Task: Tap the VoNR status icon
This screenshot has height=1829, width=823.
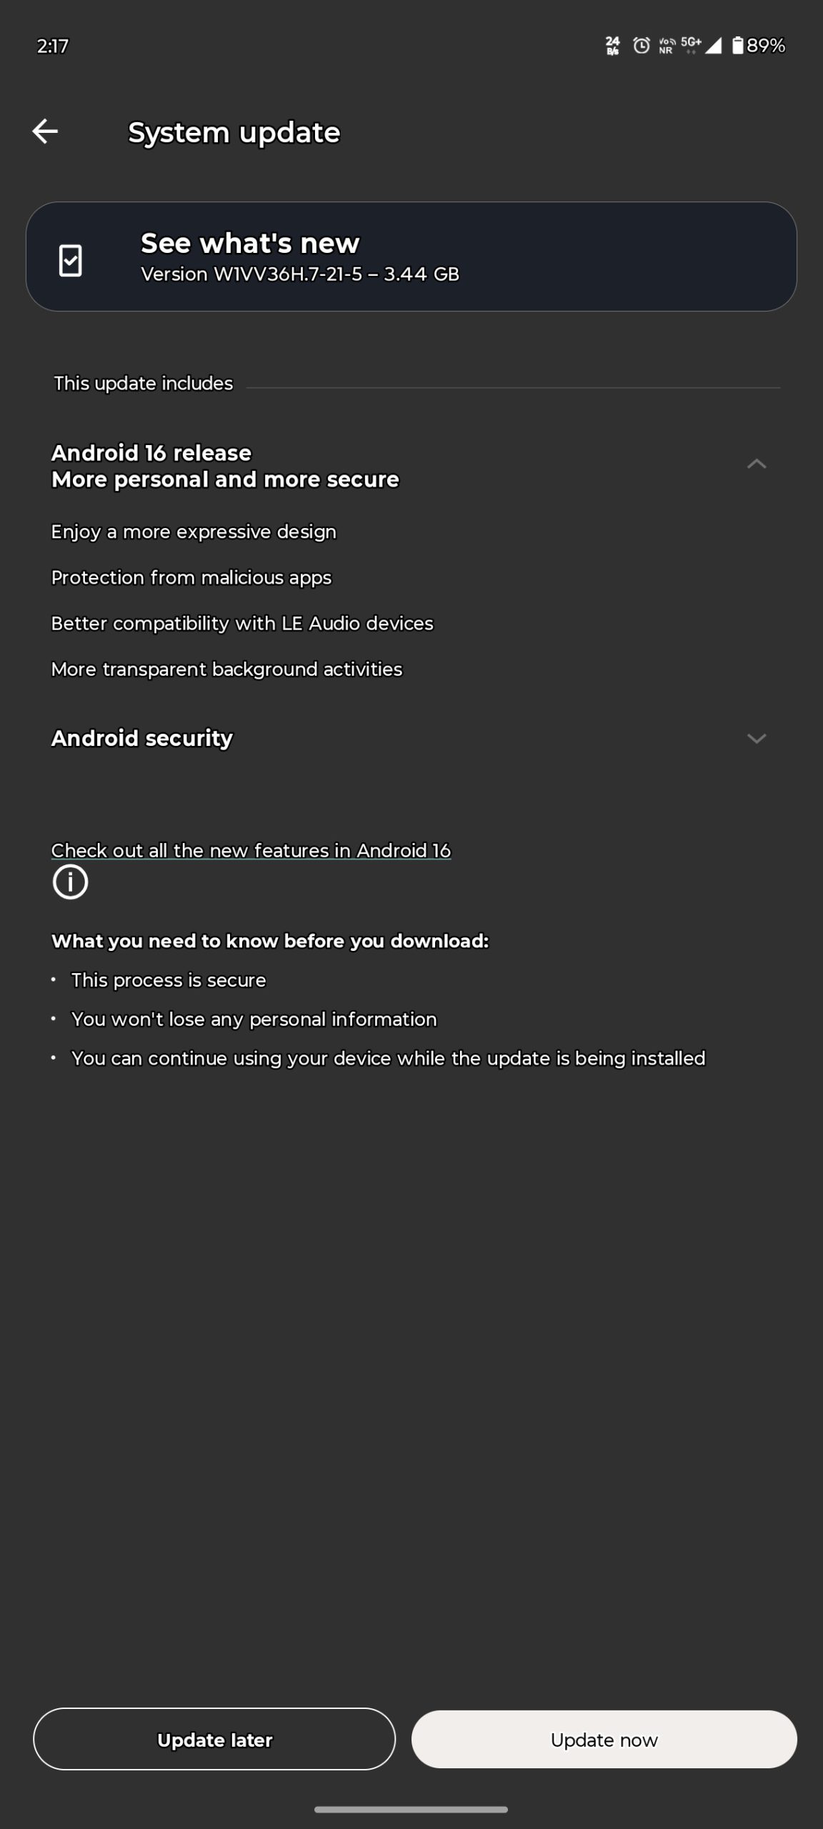Action: [x=667, y=46]
